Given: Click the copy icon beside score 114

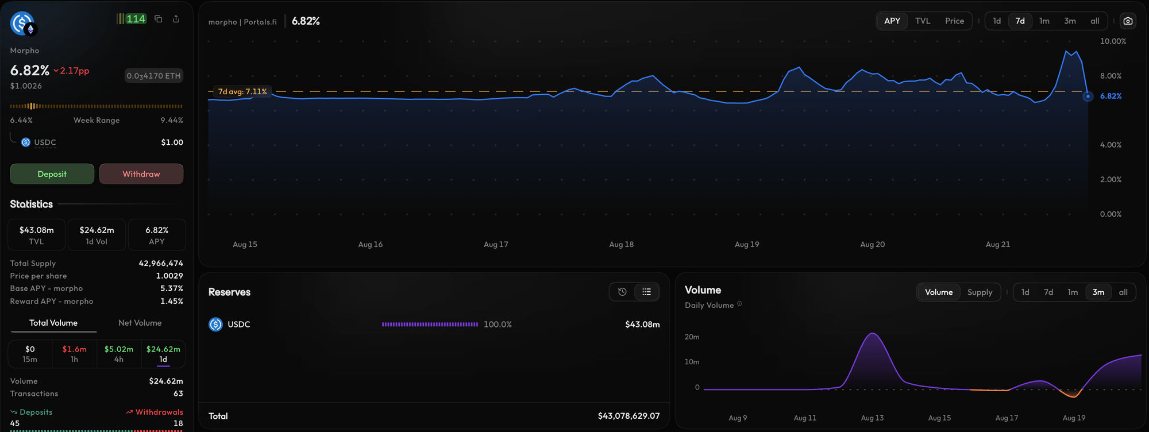Looking at the screenshot, I should [159, 19].
